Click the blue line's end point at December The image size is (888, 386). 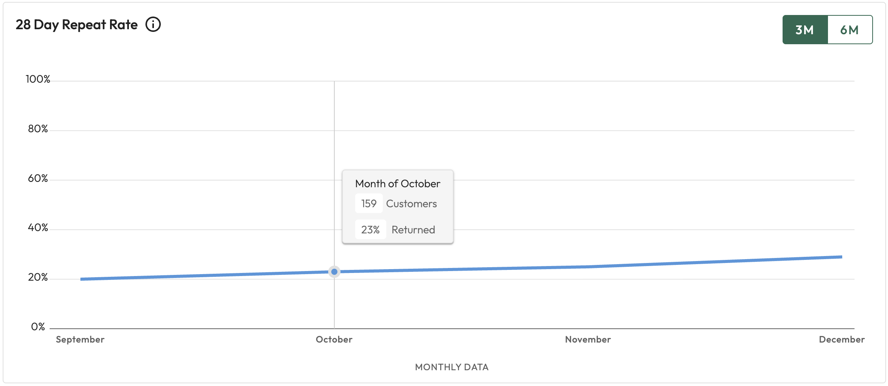point(841,257)
